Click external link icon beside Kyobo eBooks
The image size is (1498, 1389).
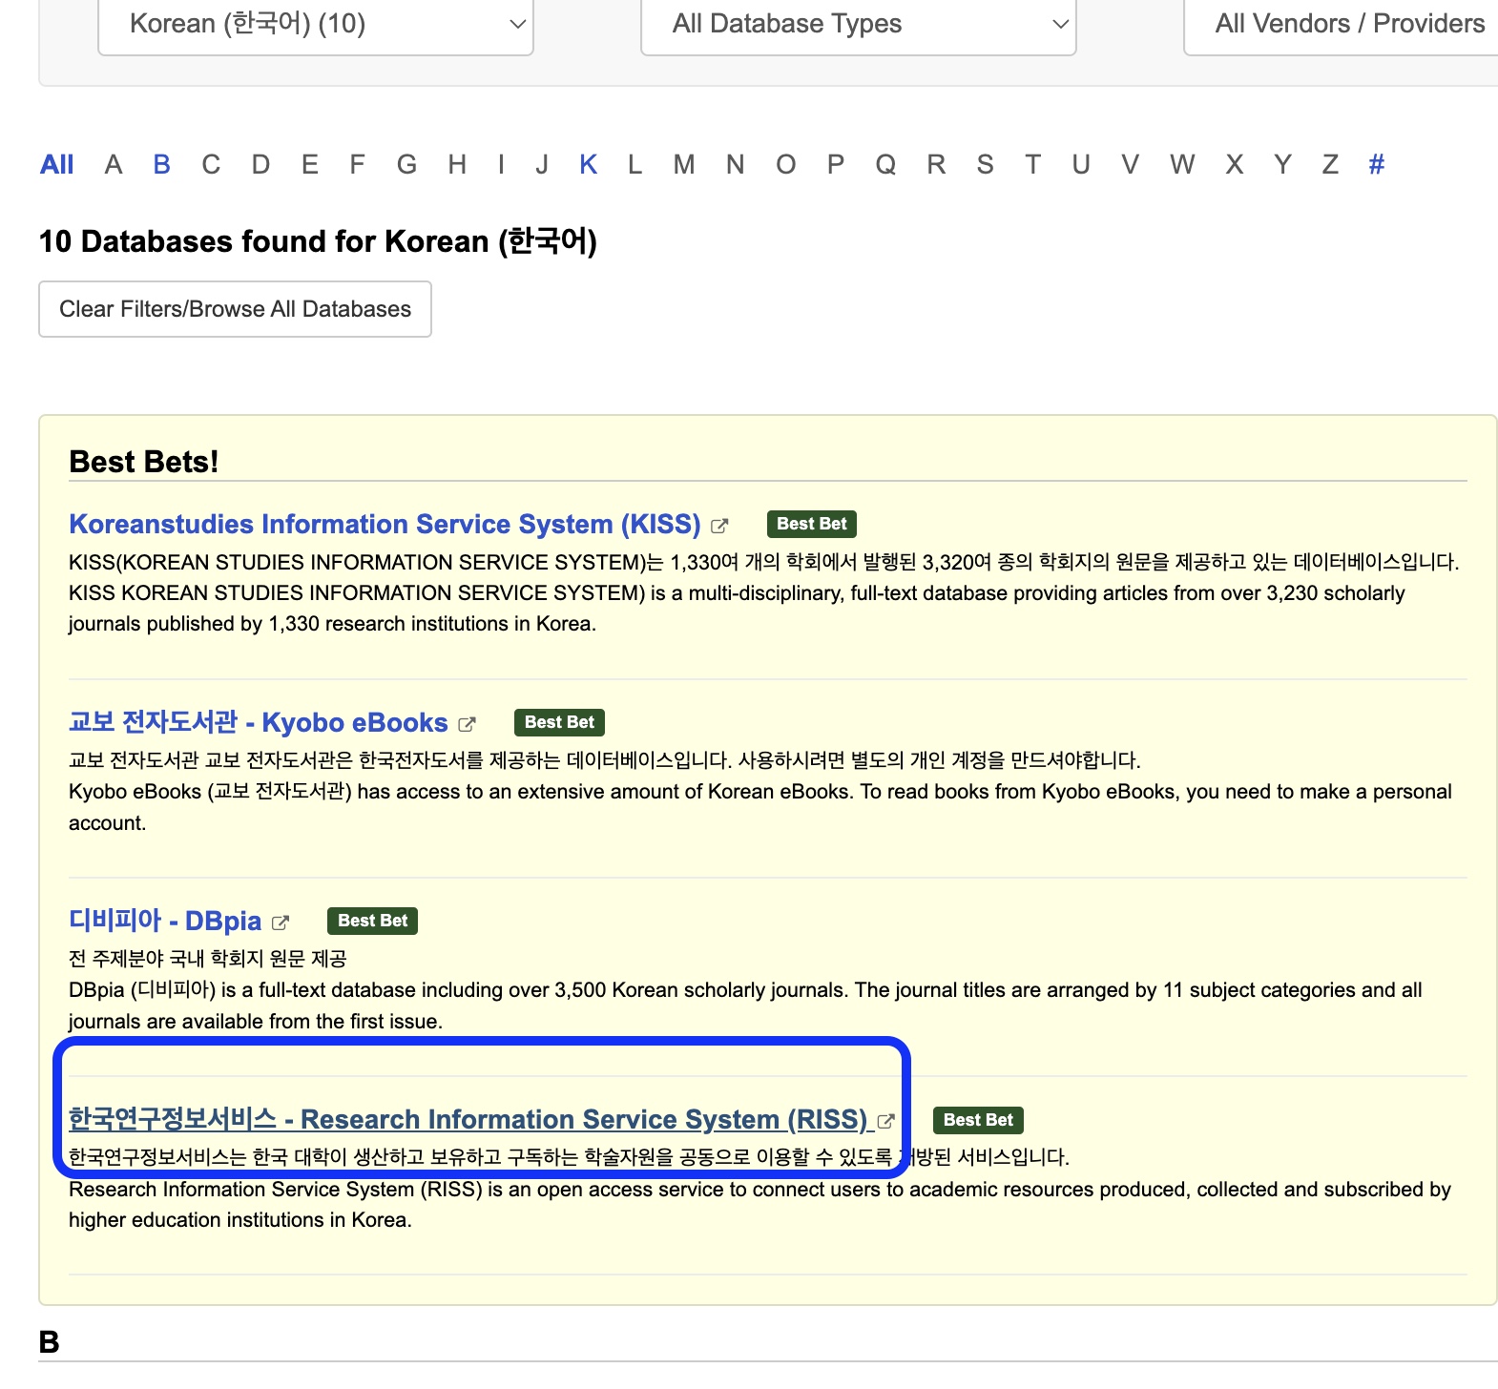467,724
